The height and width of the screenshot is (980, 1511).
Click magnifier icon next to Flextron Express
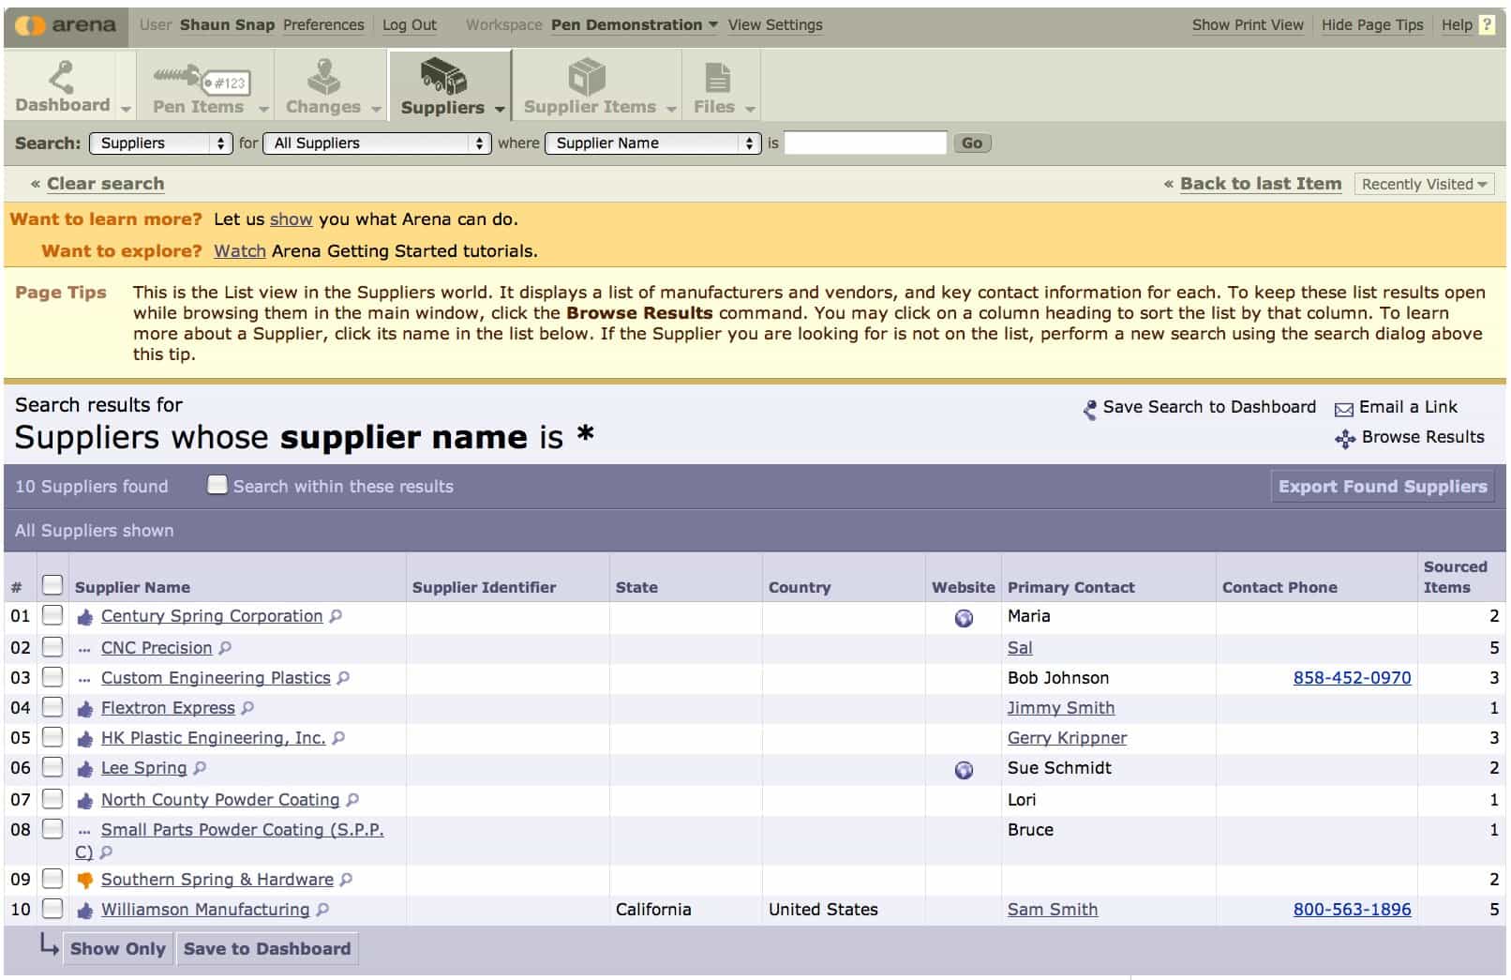click(247, 708)
